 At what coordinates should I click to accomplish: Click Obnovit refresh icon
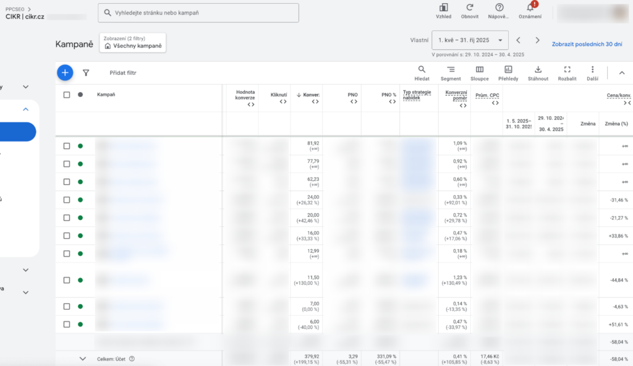(470, 11)
